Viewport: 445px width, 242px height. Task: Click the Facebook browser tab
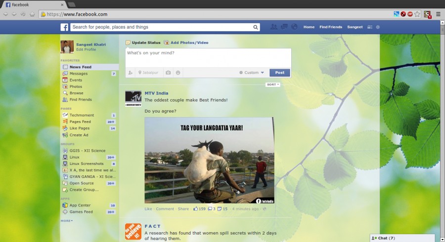coord(34,4)
